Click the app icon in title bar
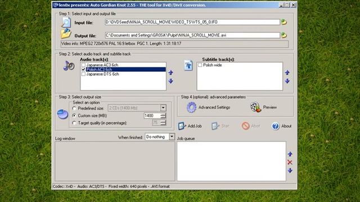Viewport: 360px width, 202px height. [x=55, y=5]
